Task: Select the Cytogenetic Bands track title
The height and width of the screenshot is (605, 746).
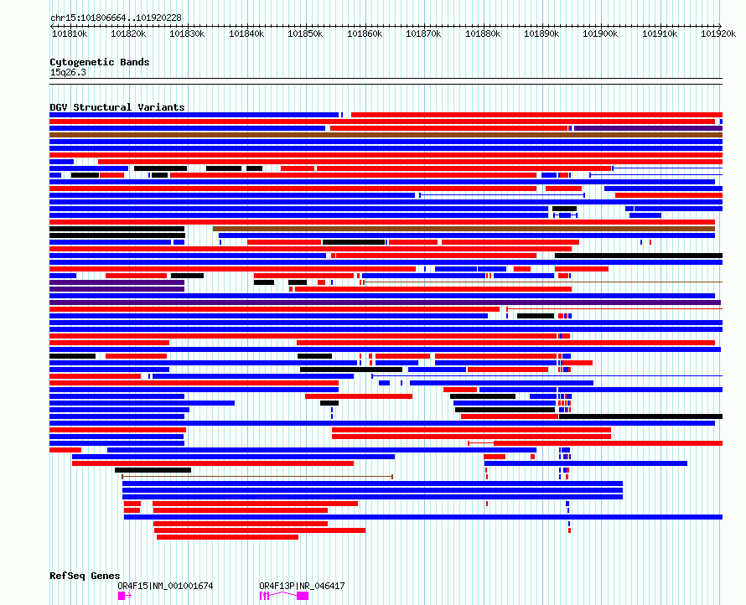Action: (100, 62)
